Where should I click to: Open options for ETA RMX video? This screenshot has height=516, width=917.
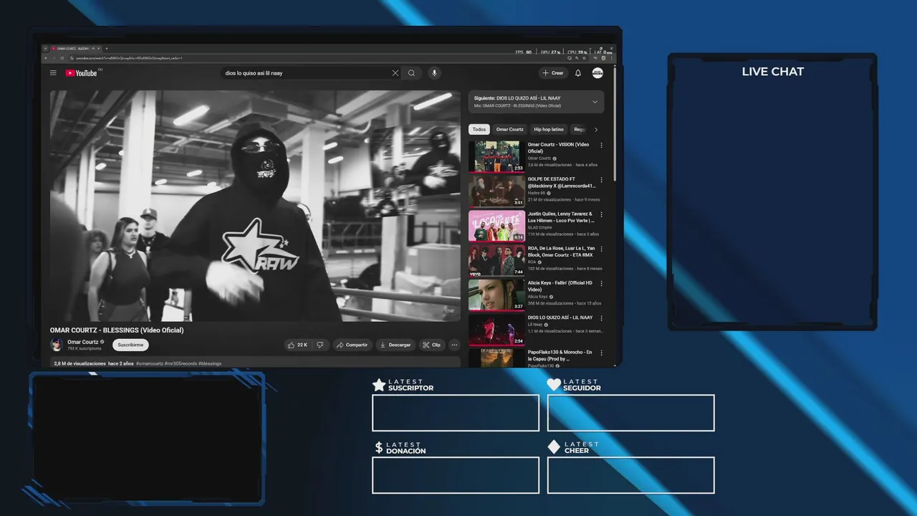[x=601, y=249]
